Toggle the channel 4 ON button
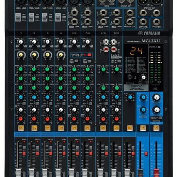Image resolution: width=177 pixels, height=177 pixels. tap(61, 128)
